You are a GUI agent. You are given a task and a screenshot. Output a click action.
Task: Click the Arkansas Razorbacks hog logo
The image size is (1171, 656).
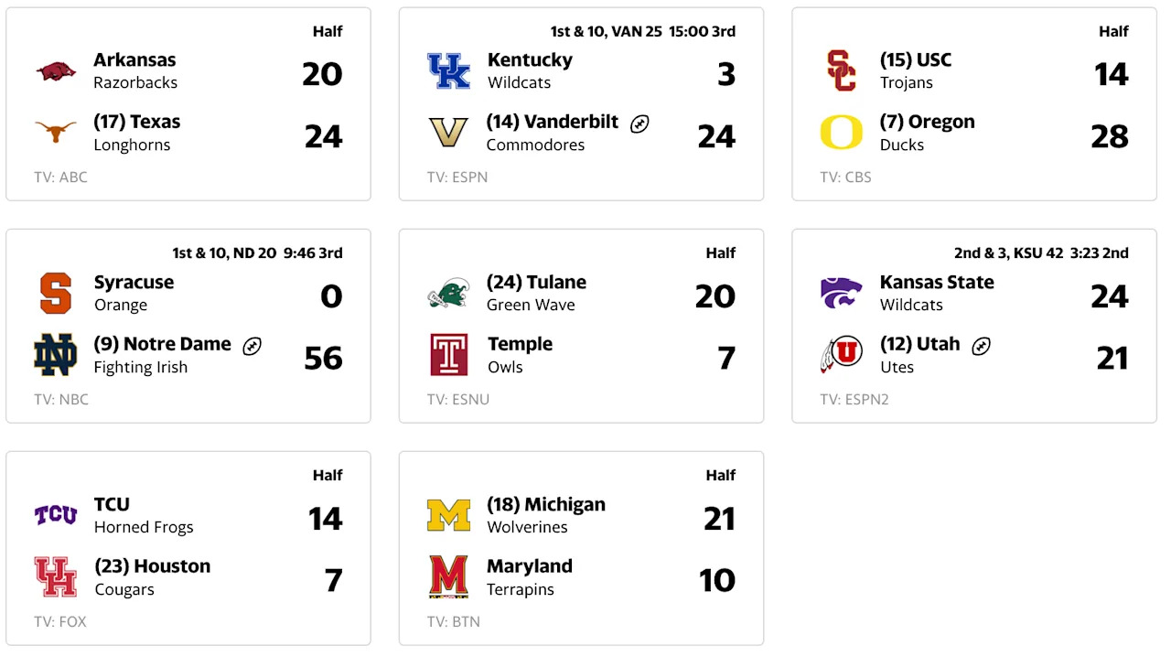coord(57,70)
